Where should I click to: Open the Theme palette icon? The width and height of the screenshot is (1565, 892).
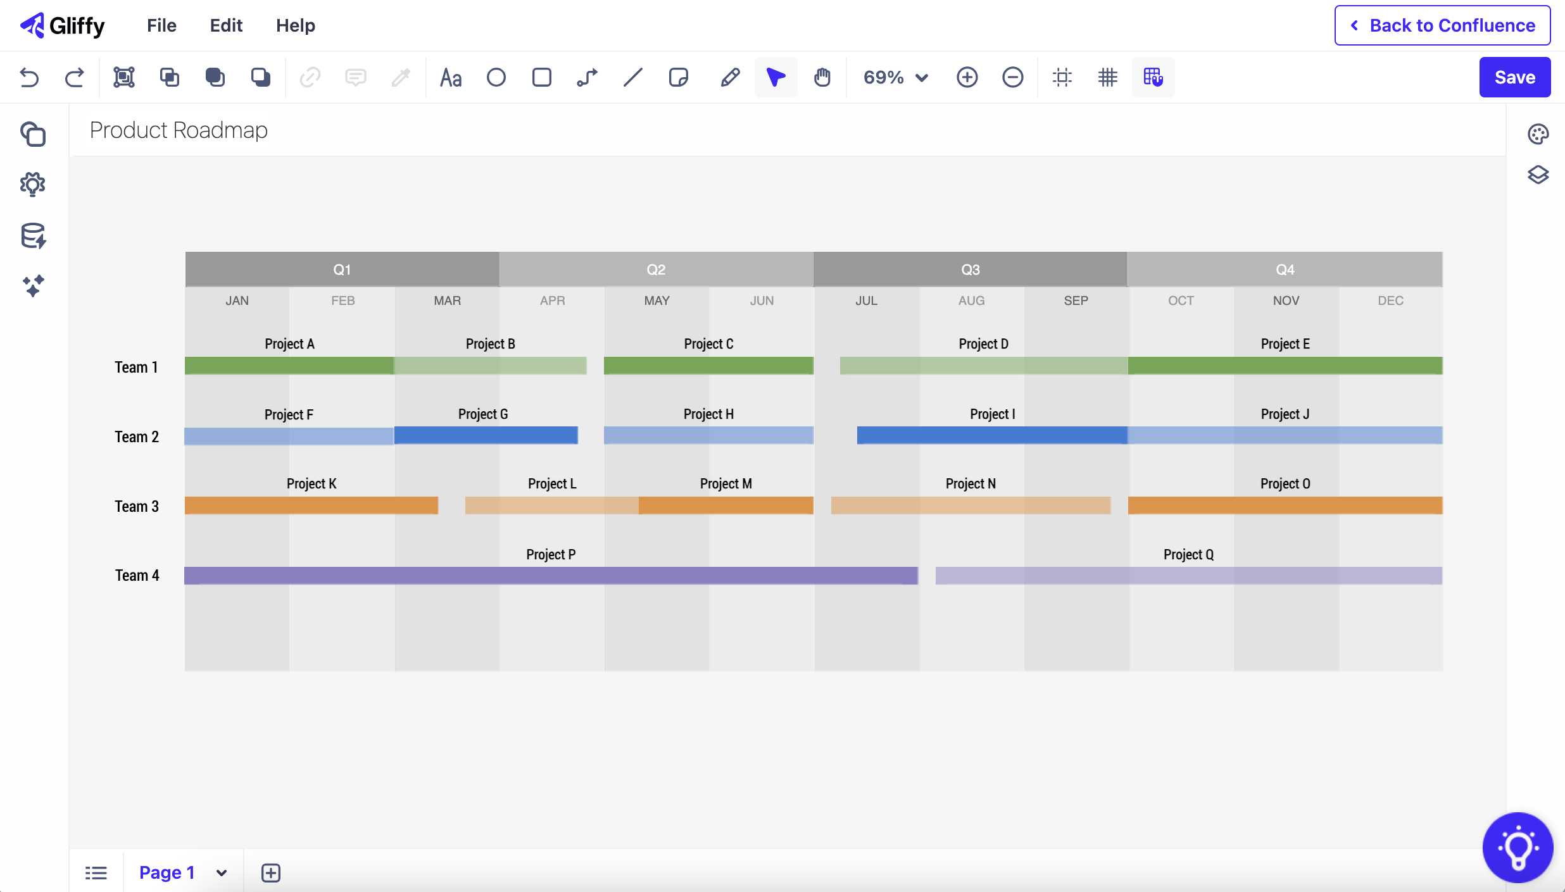(1538, 134)
